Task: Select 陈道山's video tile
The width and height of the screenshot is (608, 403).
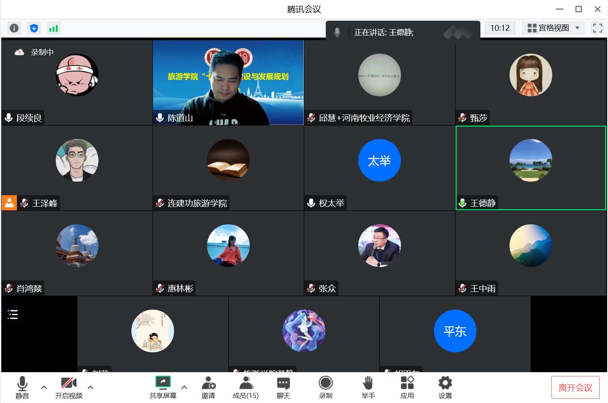Action: pos(228,82)
